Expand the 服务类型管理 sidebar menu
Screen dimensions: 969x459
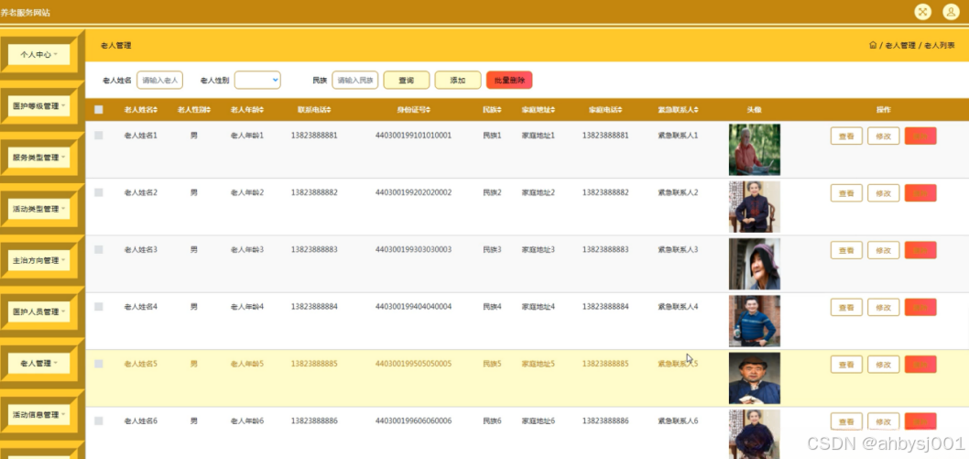(39, 157)
